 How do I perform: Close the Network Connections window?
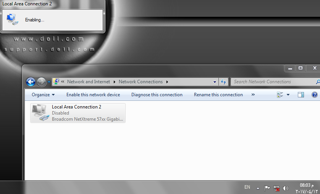click(x=315, y=68)
